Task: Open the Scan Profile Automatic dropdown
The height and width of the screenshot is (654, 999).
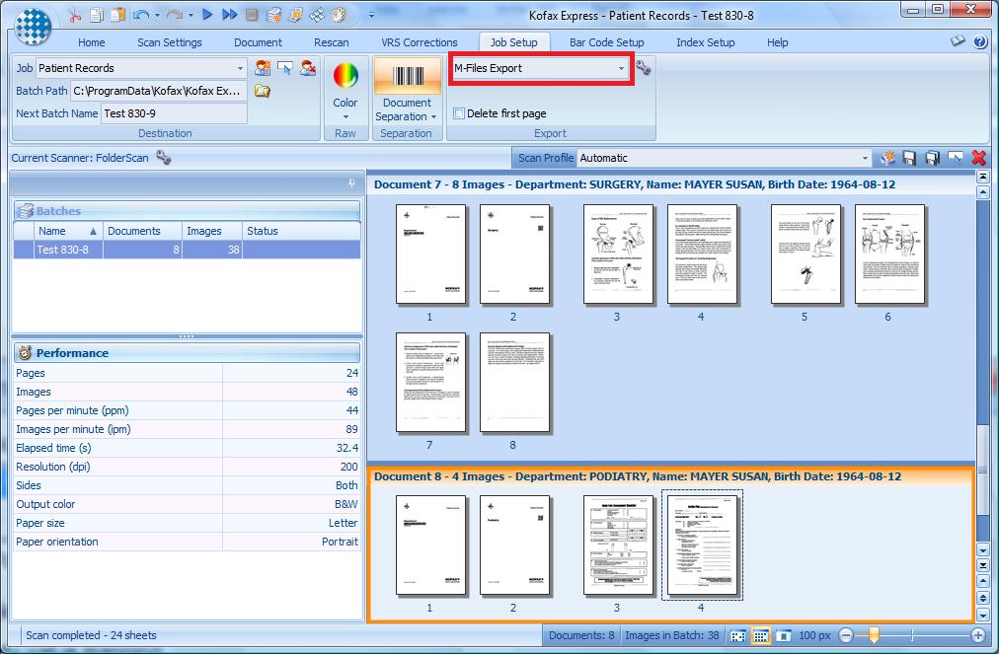Action: [x=865, y=158]
